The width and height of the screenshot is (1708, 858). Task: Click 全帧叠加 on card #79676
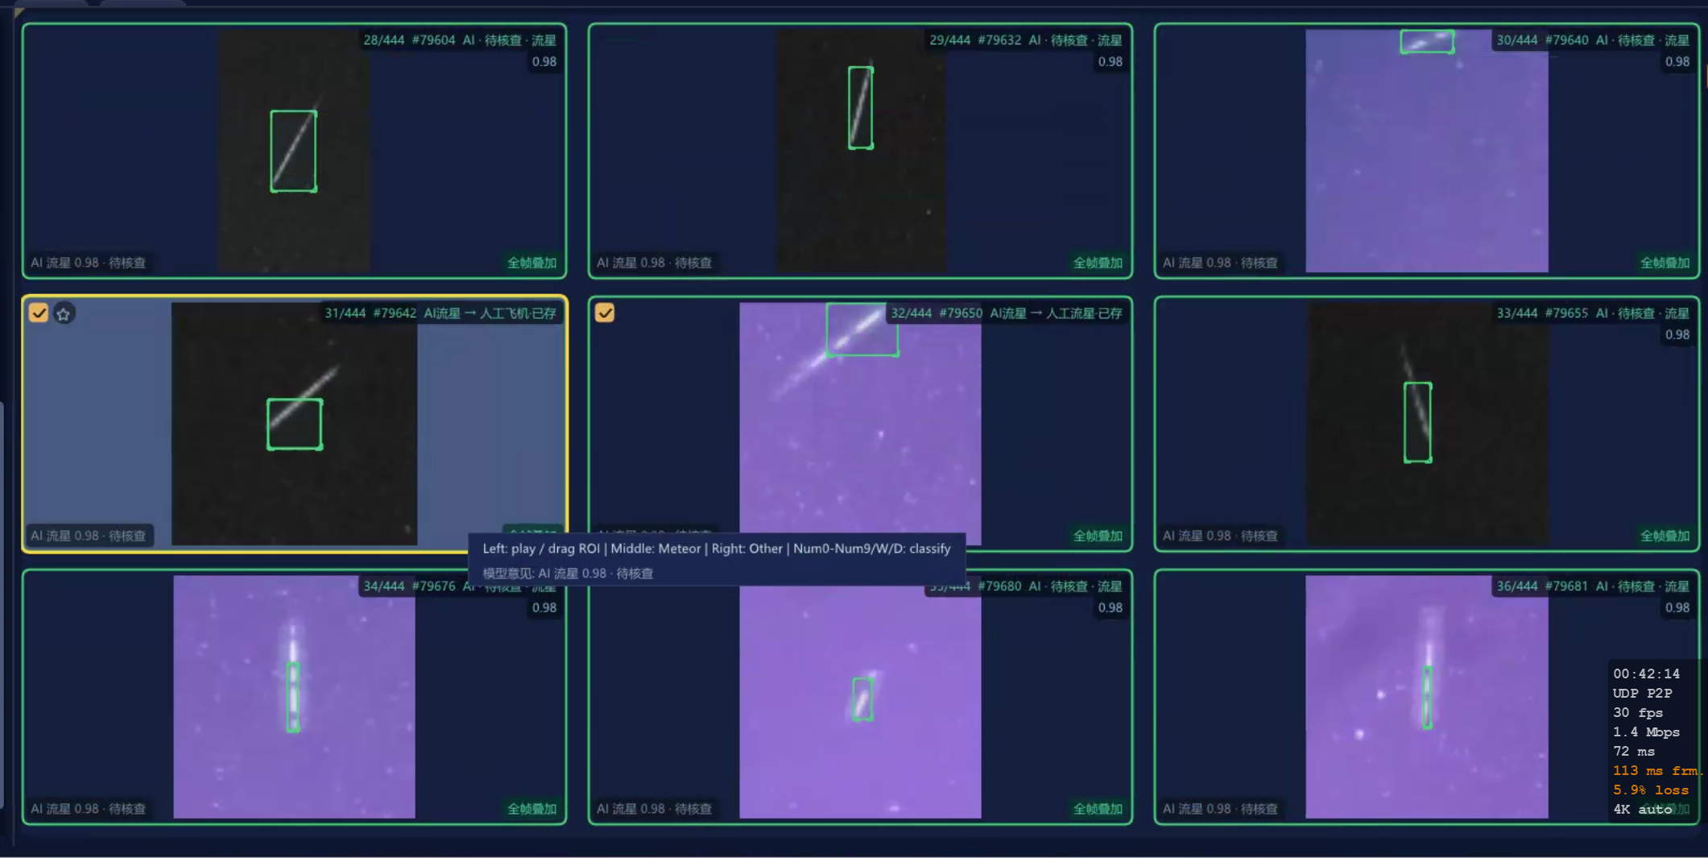click(x=531, y=809)
